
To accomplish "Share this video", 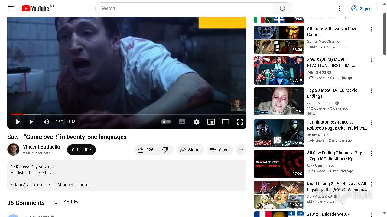I will pos(190,150).
